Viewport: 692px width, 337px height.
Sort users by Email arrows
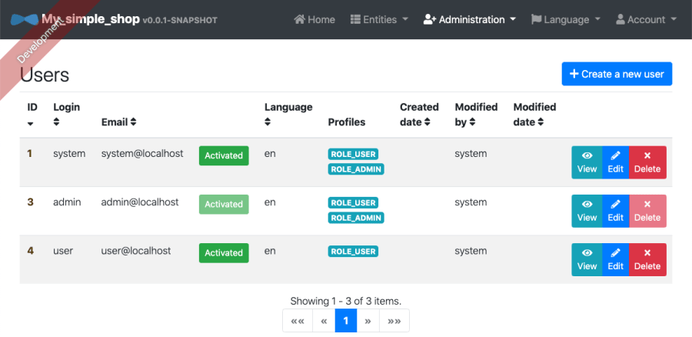[x=133, y=122]
